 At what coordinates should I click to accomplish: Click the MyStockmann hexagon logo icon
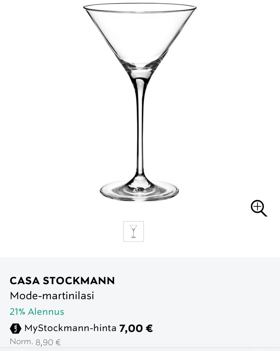(15, 329)
